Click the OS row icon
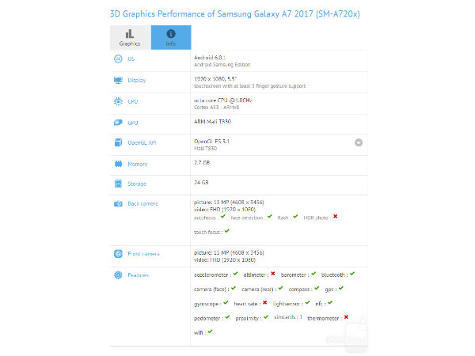The width and height of the screenshot is (475, 356). [118, 59]
